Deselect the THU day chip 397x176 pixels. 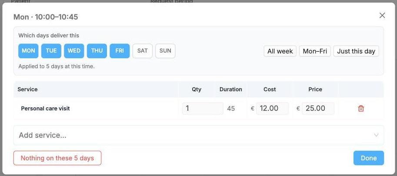click(x=97, y=51)
